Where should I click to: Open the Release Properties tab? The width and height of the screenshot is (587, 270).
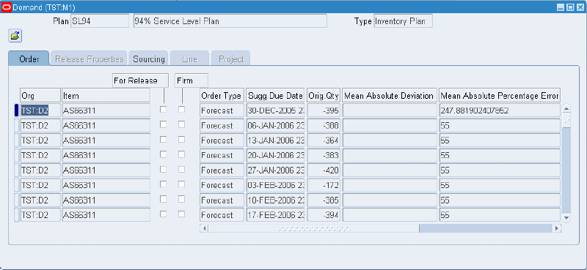click(x=89, y=59)
